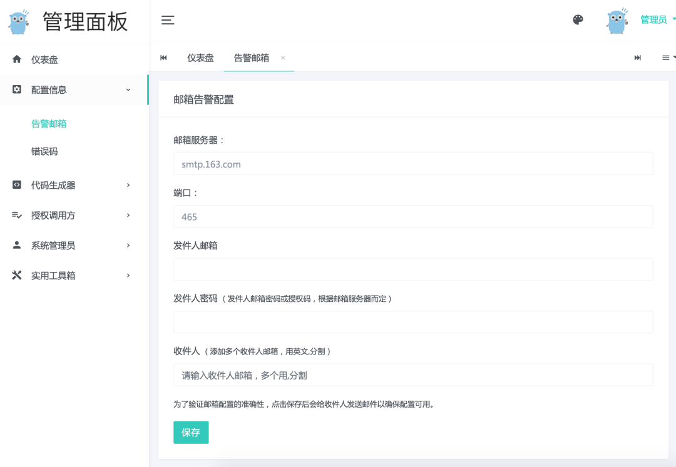Click the 收件人 recipient email input field

[x=413, y=375]
